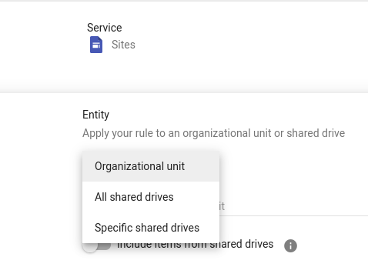Click the Sites service name text
368x277 pixels.
(123, 45)
